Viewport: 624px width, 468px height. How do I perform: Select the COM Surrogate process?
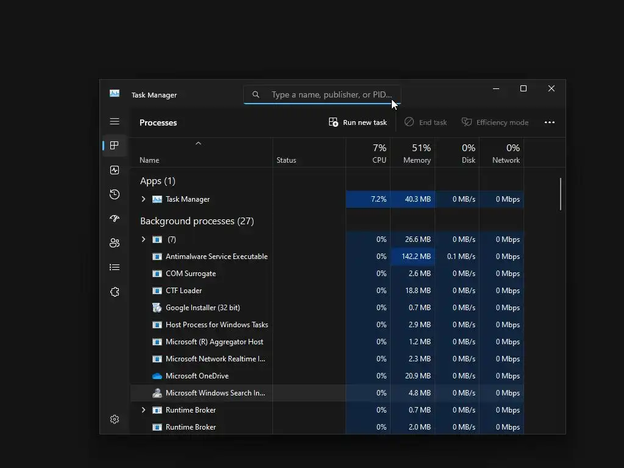tap(327, 274)
